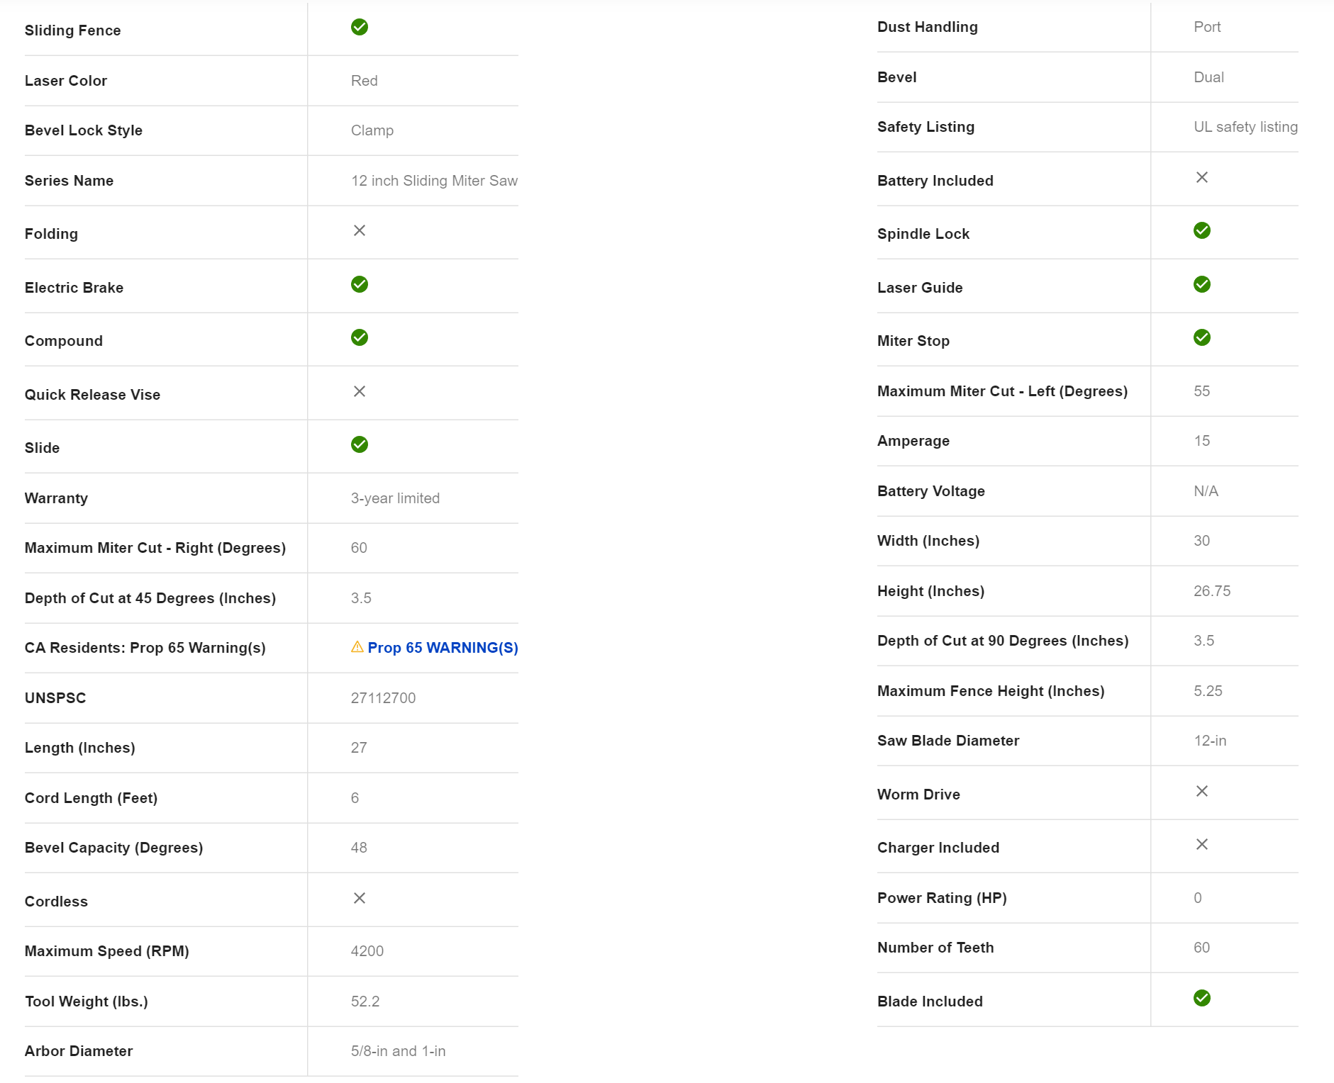The image size is (1334, 1083).
Task: Click the Worm Drive X icon
Action: click(x=1202, y=791)
